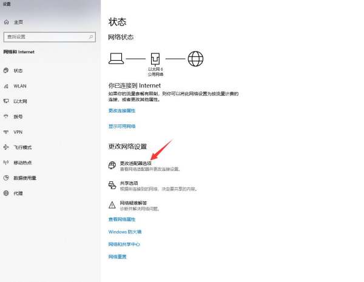The width and height of the screenshot is (364, 282).
Task: Click the 移动热点 hotspot icon
Action: click(6, 163)
